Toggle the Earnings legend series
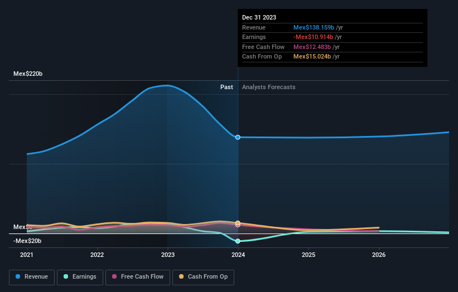 [80, 277]
